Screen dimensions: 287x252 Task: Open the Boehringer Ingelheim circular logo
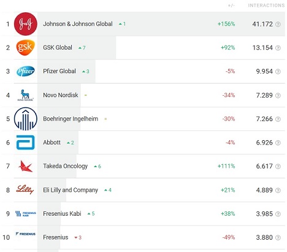click(26, 119)
